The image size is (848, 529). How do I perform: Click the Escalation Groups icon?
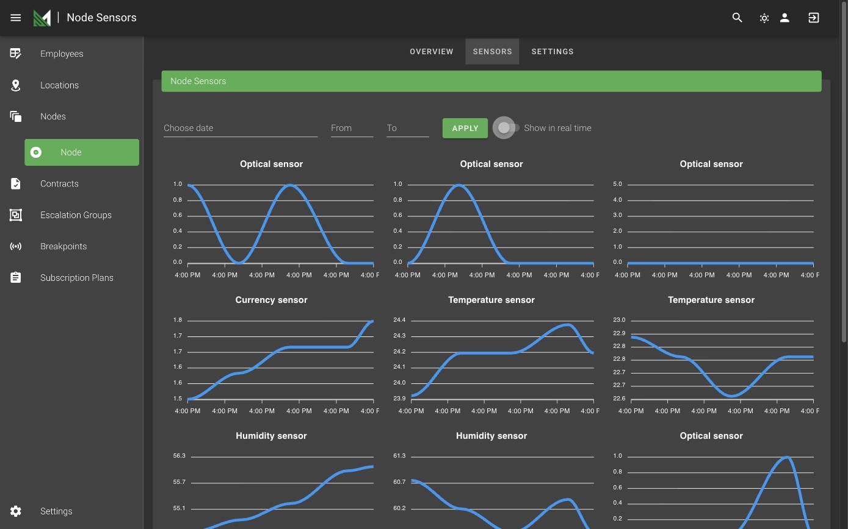tap(16, 215)
